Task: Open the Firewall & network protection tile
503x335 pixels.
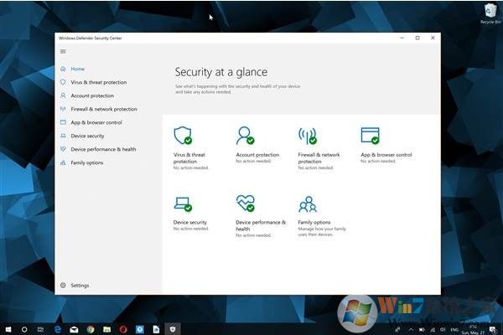Action: click(308, 137)
